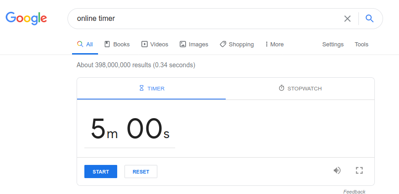Open the Images search tab
Viewport: 399px width, 194px height.
click(194, 45)
